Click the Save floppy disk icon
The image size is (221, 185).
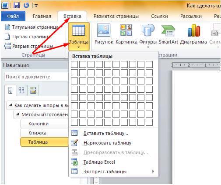click(17, 6)
